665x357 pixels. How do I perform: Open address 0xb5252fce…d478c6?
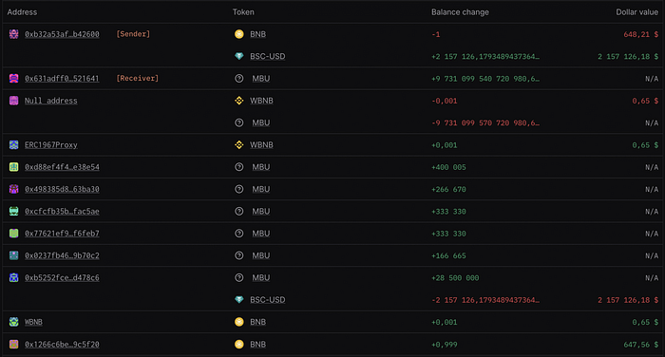click(x=62, y=277)
